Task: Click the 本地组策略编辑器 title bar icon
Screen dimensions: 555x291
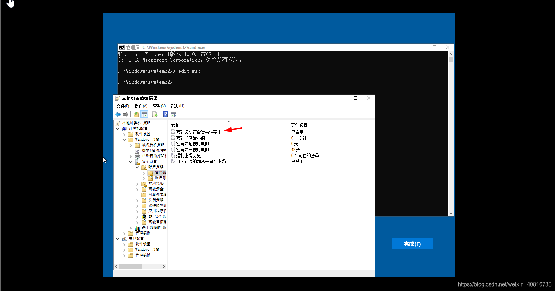Action: pos(117,98)
